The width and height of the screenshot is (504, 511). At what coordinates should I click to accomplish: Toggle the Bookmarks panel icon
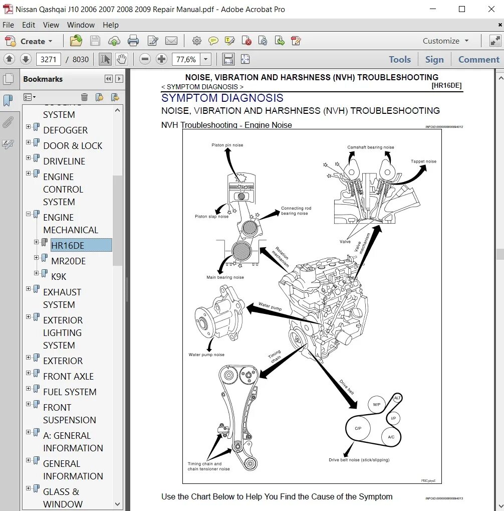point(8,100)
